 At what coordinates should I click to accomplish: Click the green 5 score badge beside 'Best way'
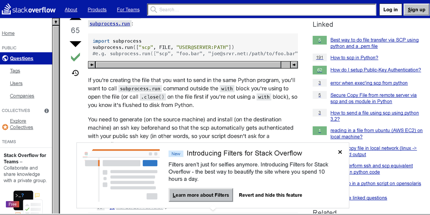pyautogui.click(x=320, y=40)
